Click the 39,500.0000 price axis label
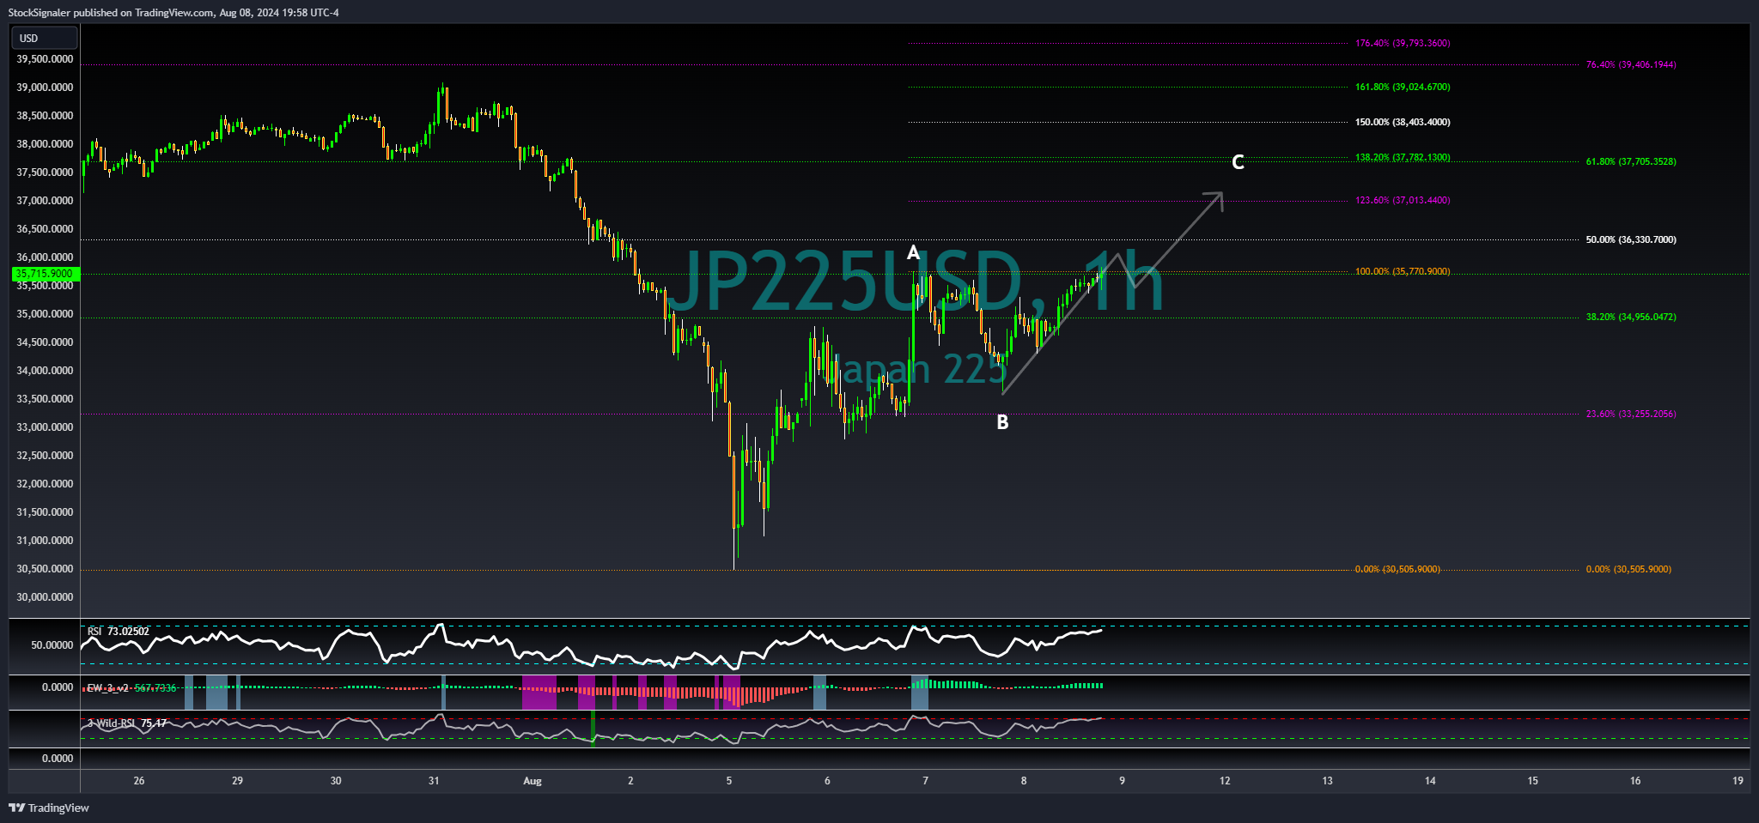This screenshot has height=823, width=1759. 45,59
